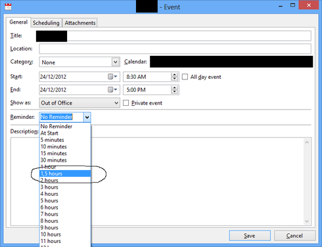Increase Start time with spinner up arrow

pos(175,75)
